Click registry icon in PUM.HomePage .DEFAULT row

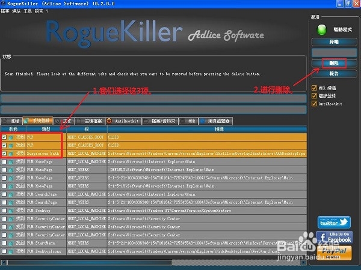[x=11, y=170]
